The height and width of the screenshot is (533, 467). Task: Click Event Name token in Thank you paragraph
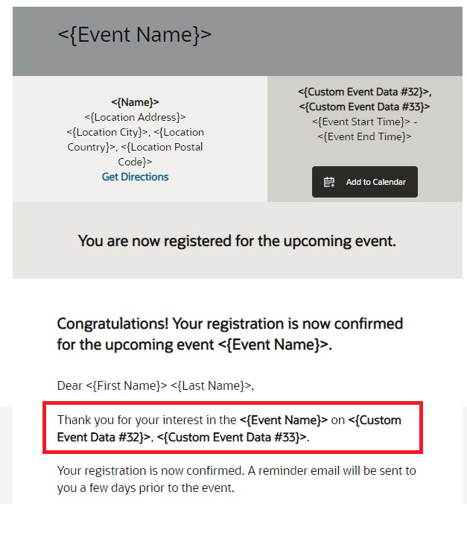click(x=284, y=420)
